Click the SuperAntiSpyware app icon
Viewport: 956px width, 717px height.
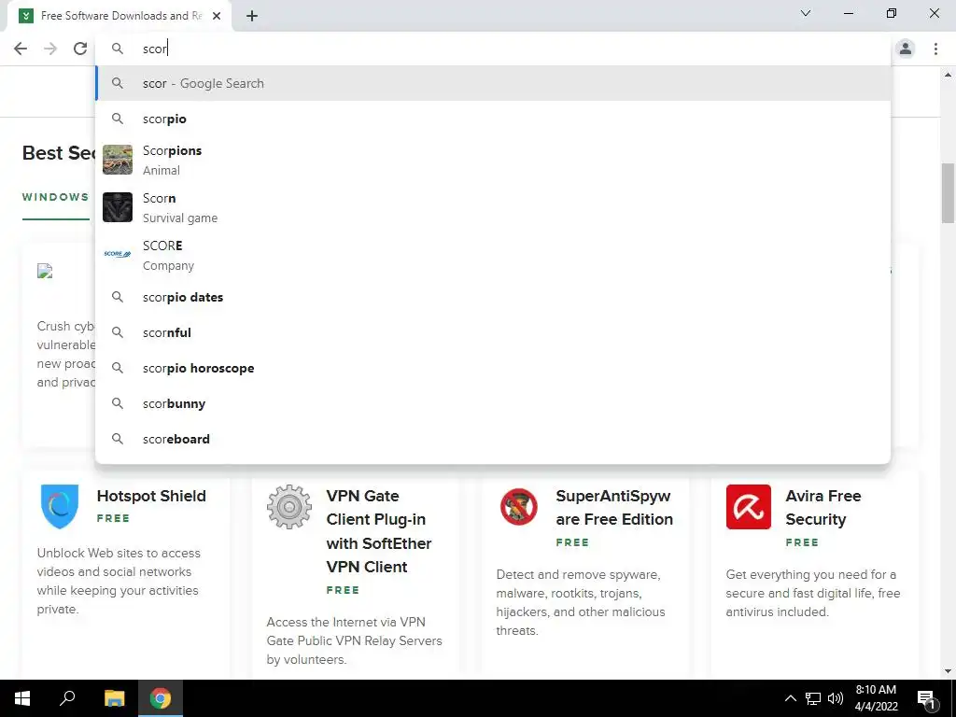pyautogui.click(x=519, y=507)
